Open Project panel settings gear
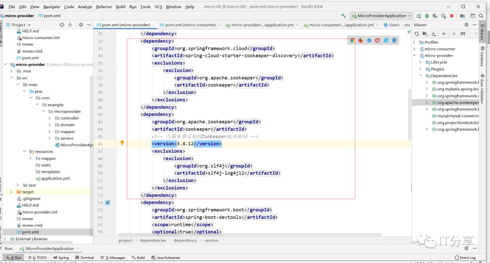This screenshot has height=263, width=490. (81, 25)
